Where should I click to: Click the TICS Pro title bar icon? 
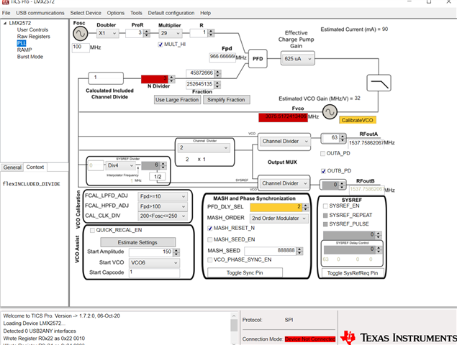point(5,1)
